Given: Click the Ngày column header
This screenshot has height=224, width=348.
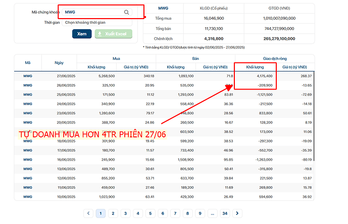Looking at the screenshot, I should (x=59, y=63).
